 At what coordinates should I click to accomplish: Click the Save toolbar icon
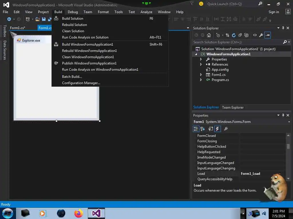tap(44, 19)
